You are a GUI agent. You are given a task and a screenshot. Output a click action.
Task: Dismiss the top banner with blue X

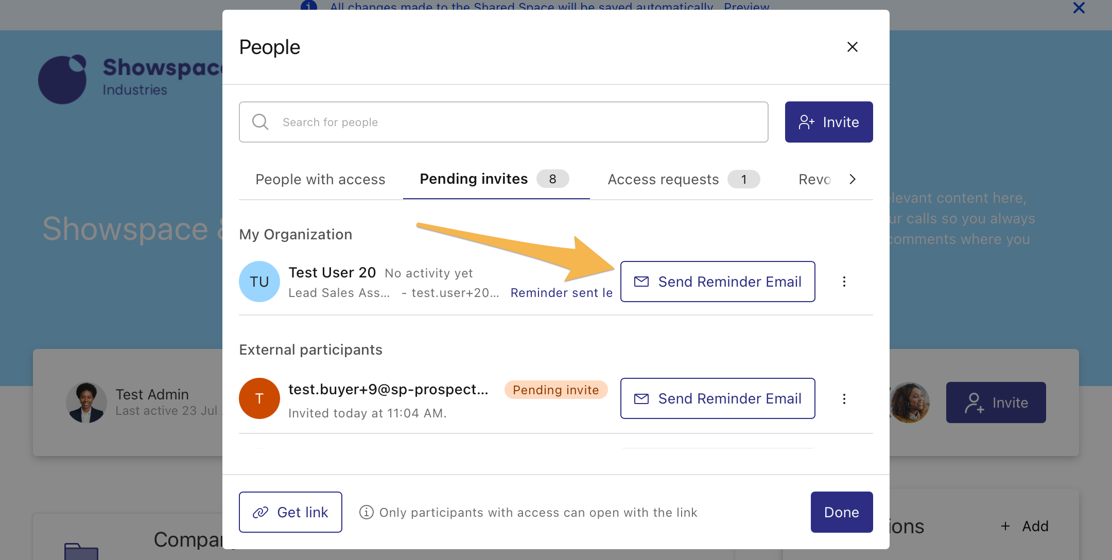tap(1079, 8)
